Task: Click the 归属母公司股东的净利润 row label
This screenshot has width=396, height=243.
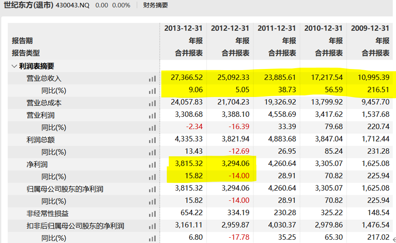Action: click(65, 189)
